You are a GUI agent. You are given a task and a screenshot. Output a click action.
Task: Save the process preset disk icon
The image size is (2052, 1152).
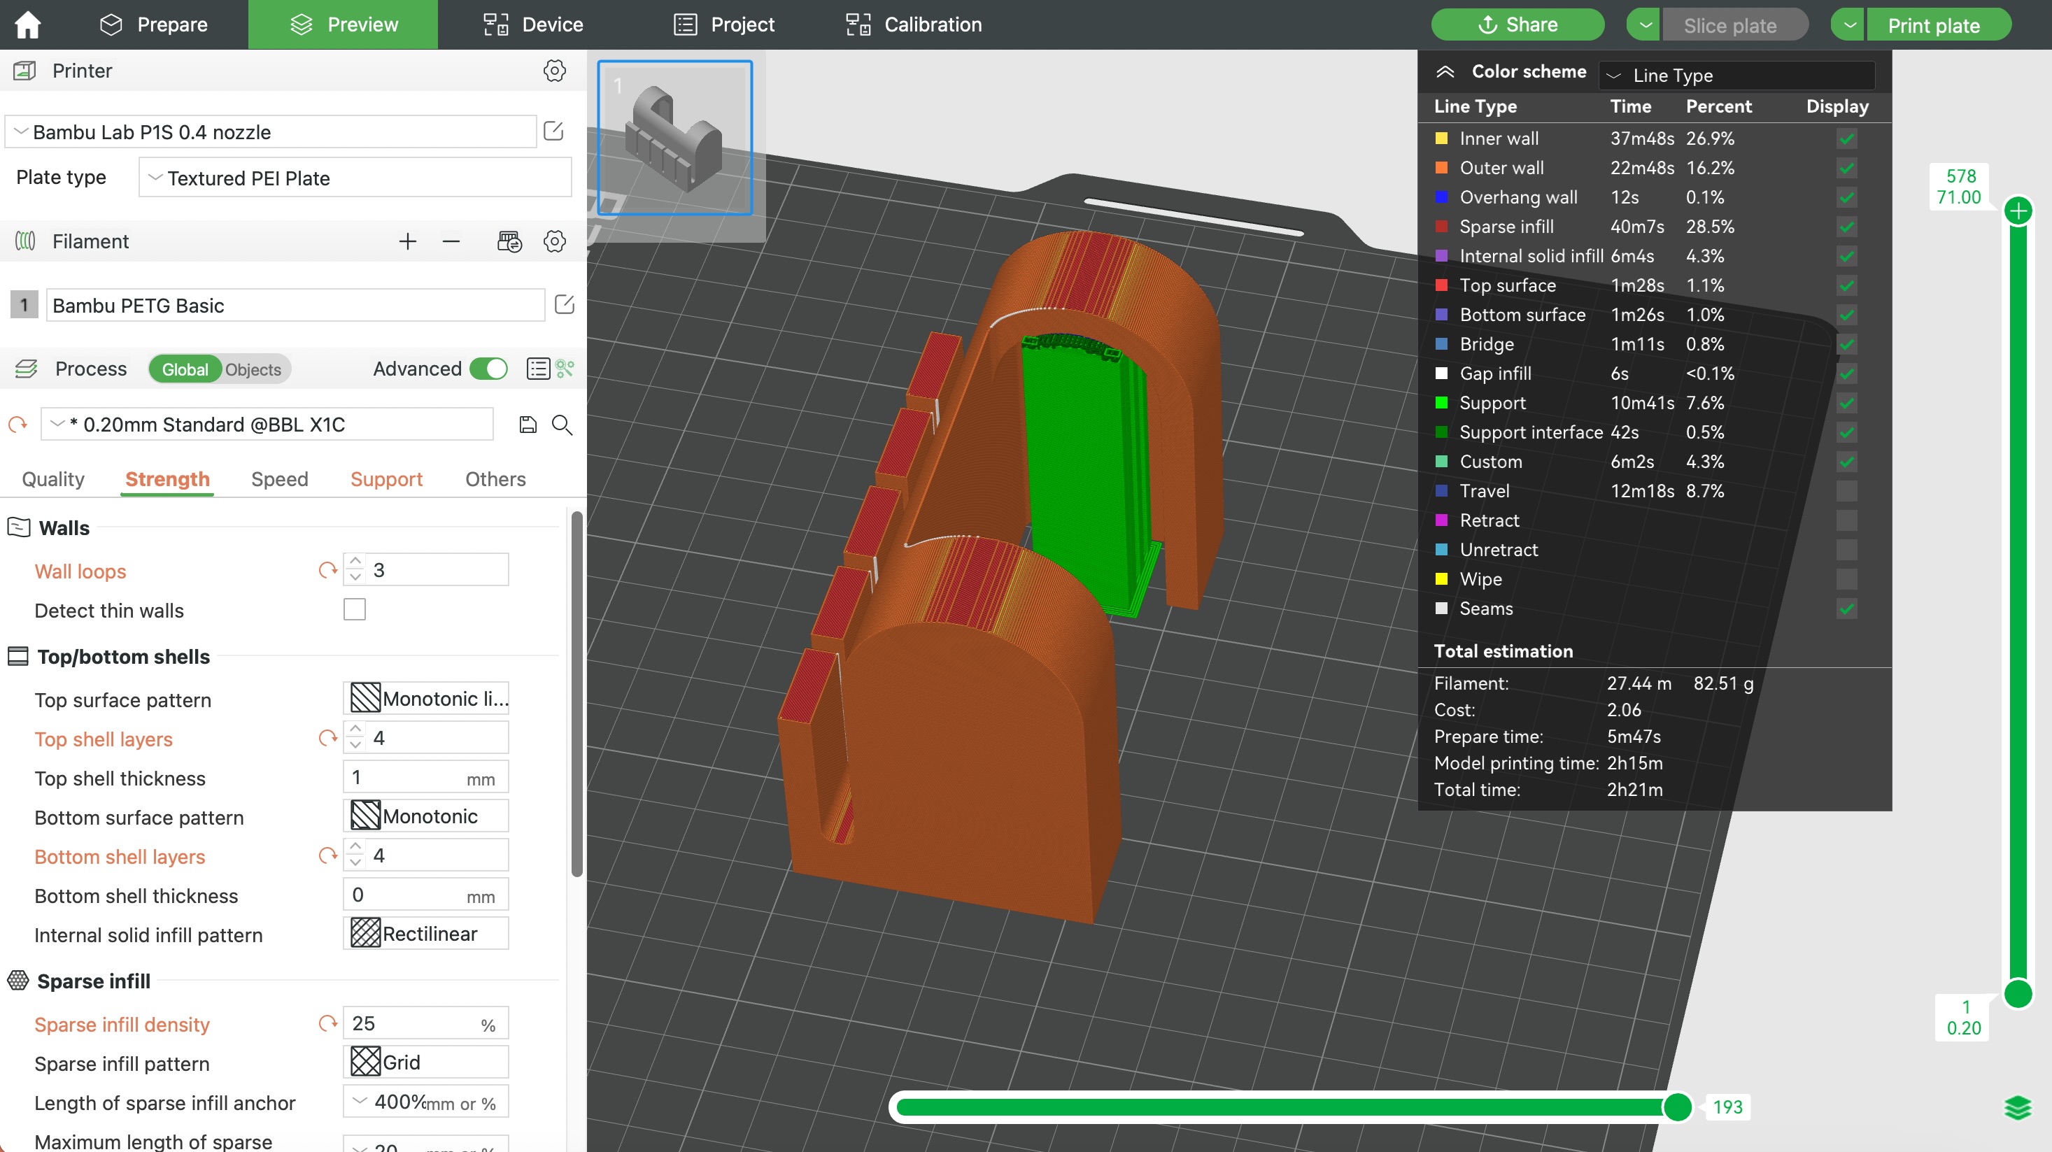pyautogui.click(x=528, y=425)
